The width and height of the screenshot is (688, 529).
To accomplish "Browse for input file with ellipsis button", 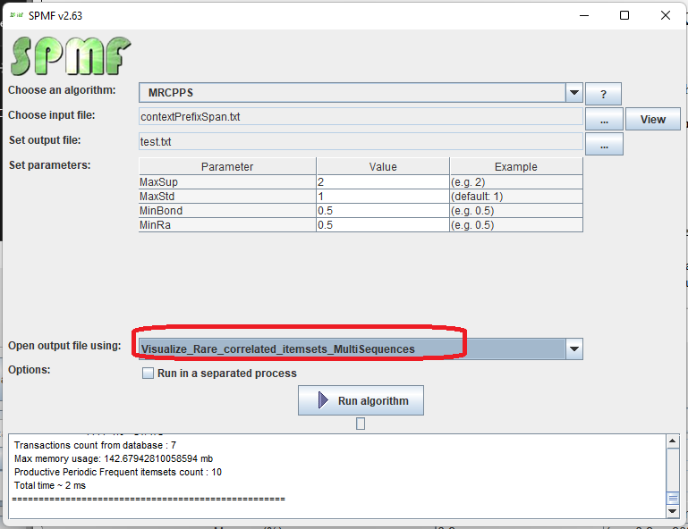I will pos(603,119).
